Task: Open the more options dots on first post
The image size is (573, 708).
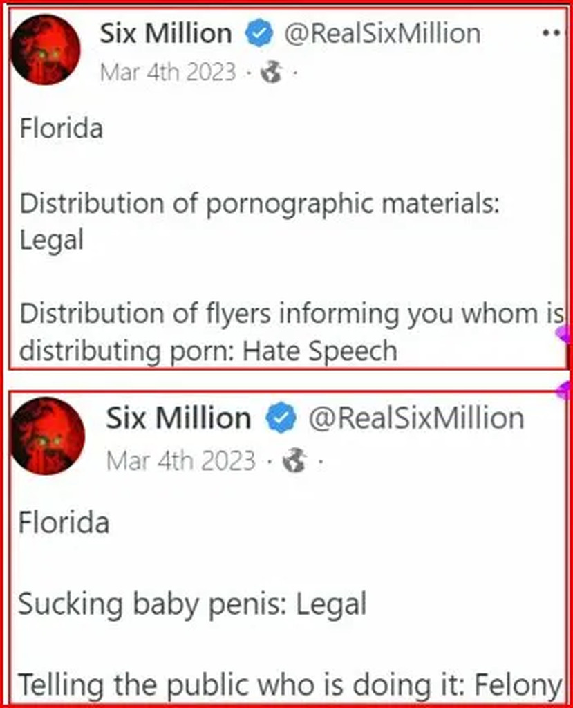Action: point(551,33)
